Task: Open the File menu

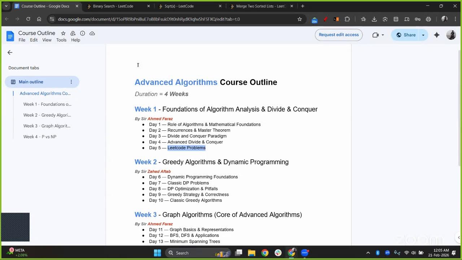Action: [x=22, y=40]
